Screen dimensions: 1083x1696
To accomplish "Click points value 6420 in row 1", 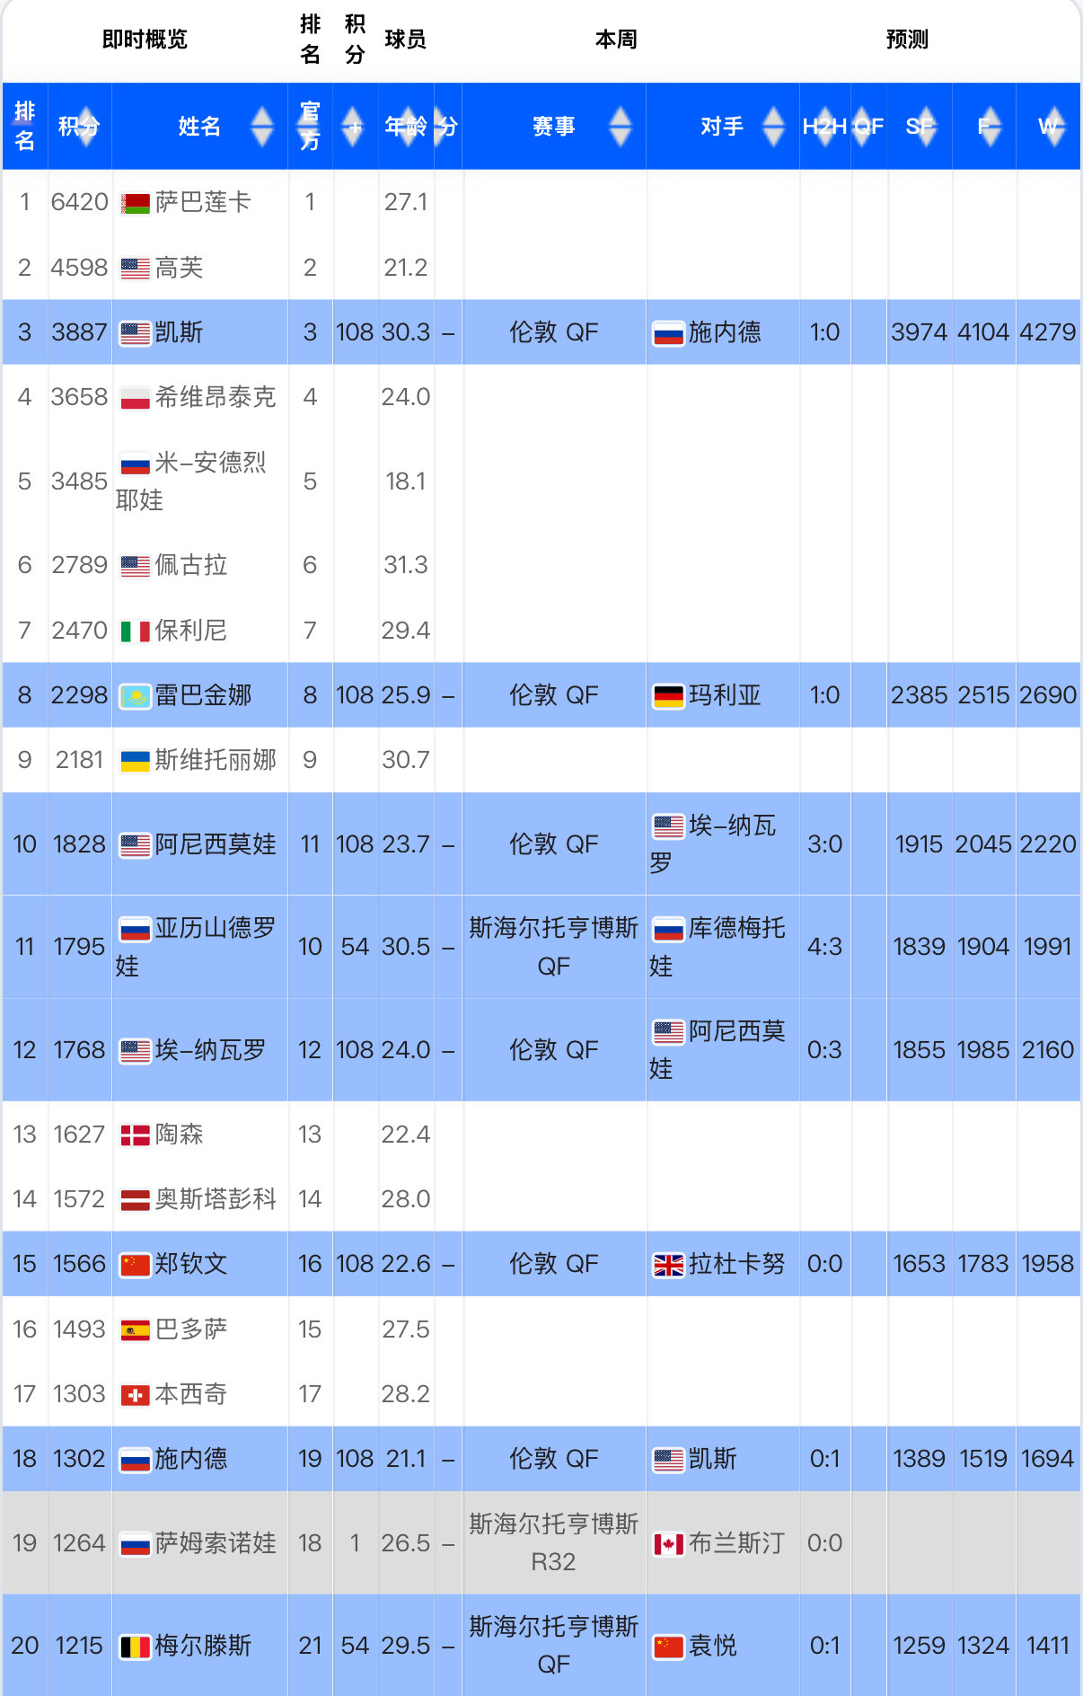I will (79, 202).
